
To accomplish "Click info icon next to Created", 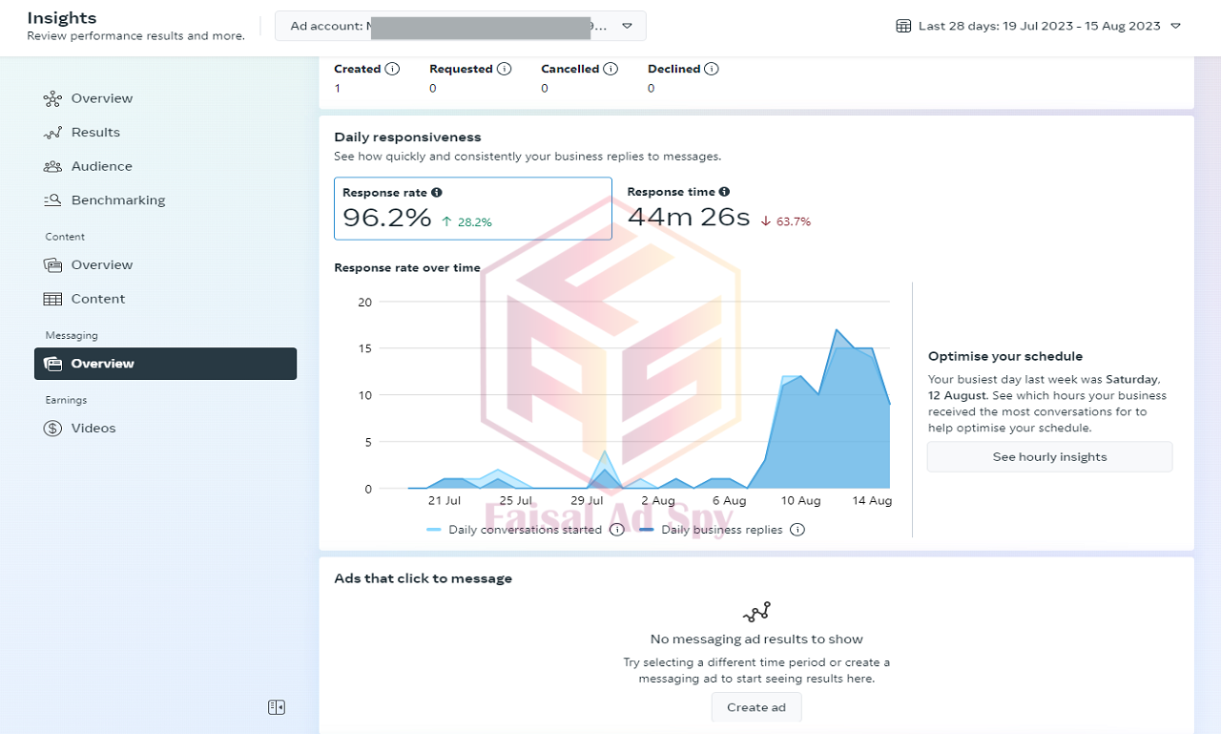I will point(392,69).
